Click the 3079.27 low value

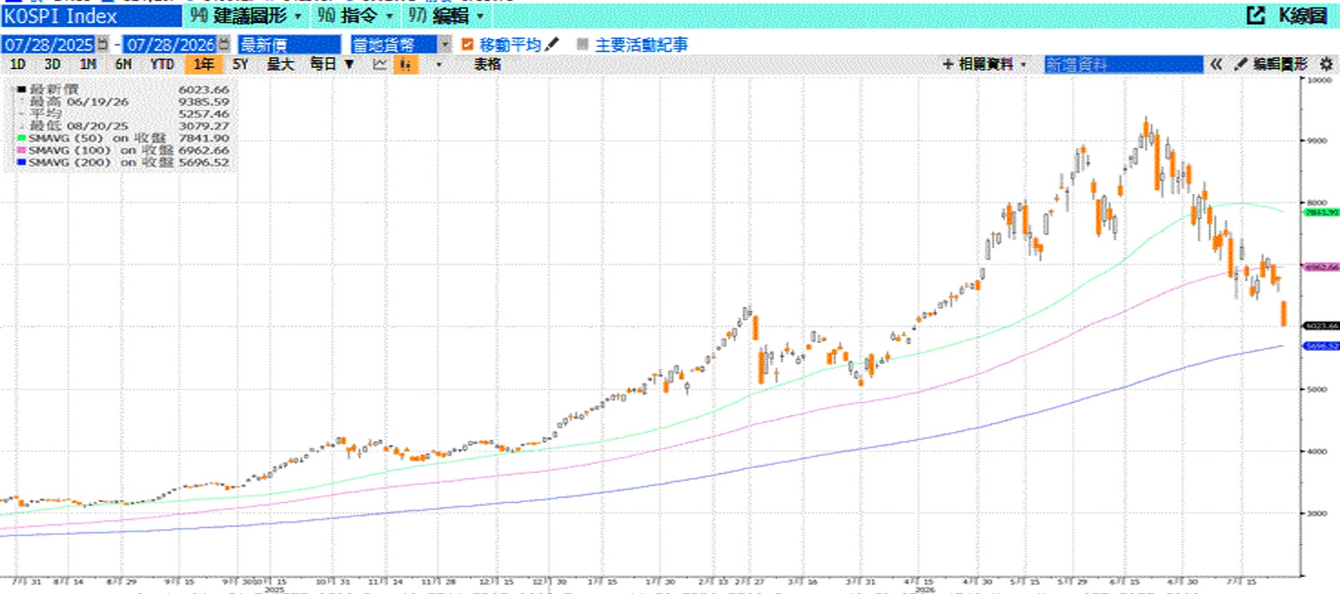coord(204,126)
